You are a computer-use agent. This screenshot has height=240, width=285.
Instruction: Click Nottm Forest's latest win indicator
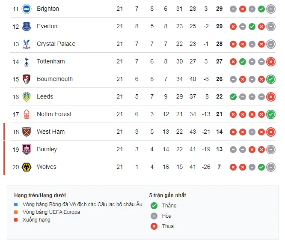[x=270, y=114]
